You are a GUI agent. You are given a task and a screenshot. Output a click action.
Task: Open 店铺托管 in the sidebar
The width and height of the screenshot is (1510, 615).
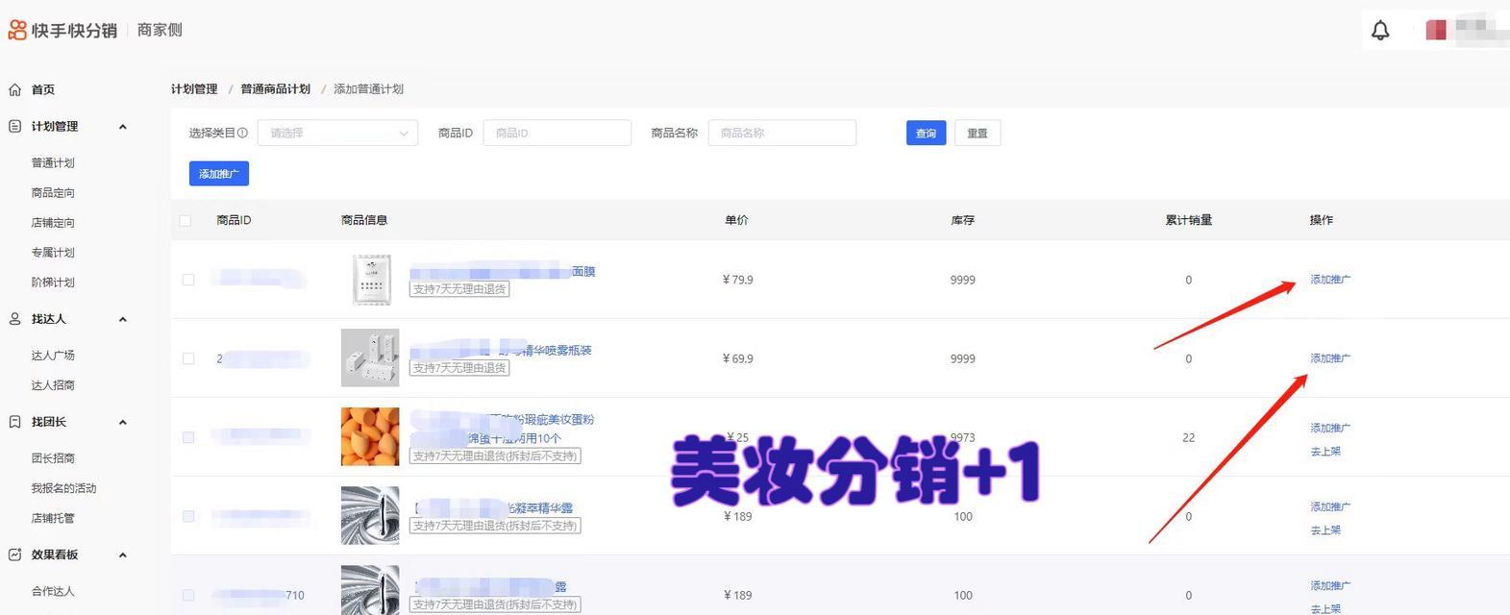point(53,517)
